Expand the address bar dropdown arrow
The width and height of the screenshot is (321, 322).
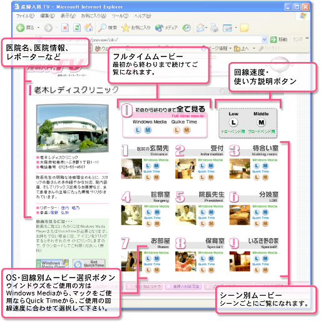(264, 39)
